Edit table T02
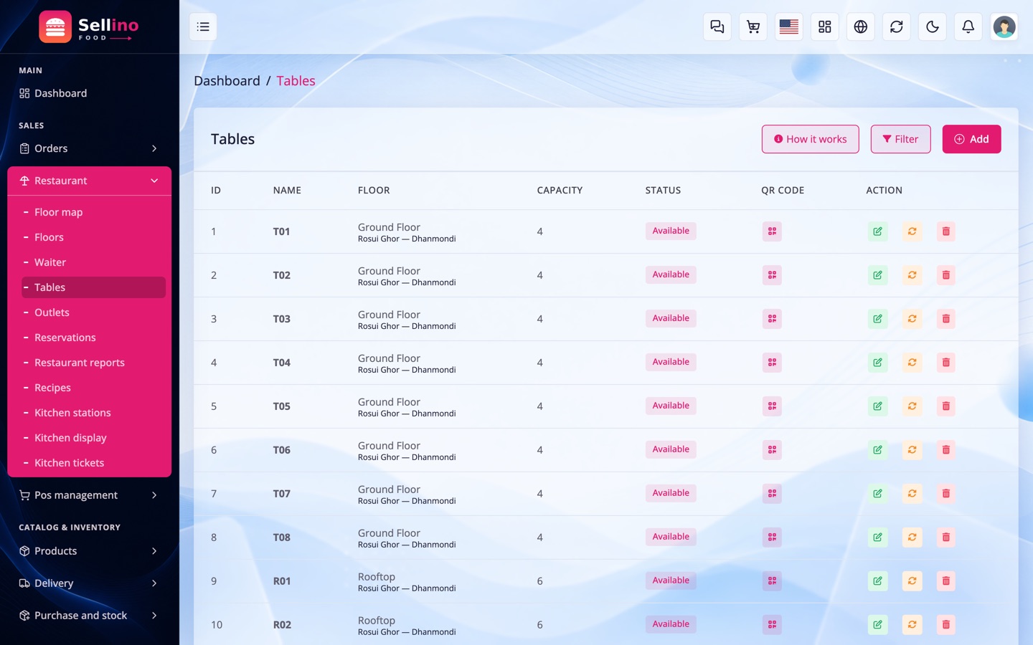Screen dimensions: 1033x645 (x=877, y=275)
